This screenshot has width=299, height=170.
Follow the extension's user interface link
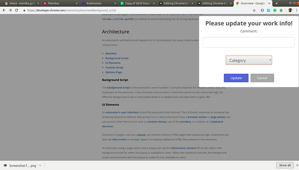[122, 113]
